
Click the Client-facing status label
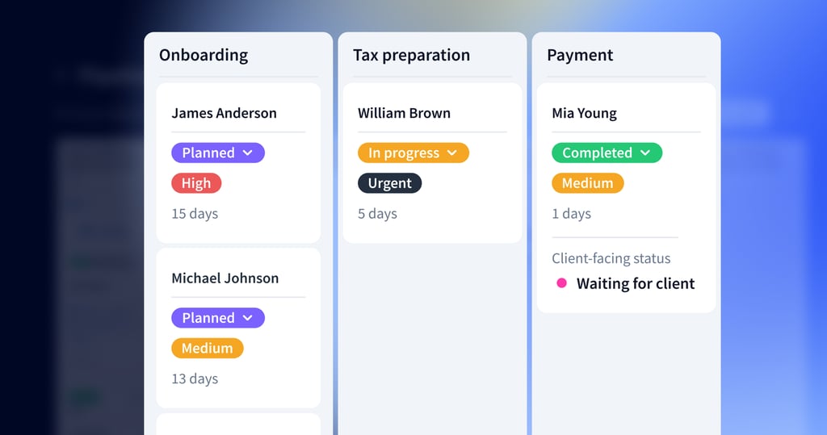pos(611,259)
